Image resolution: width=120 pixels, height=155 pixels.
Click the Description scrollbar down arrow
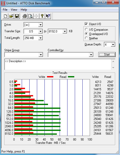coord(113,68)
